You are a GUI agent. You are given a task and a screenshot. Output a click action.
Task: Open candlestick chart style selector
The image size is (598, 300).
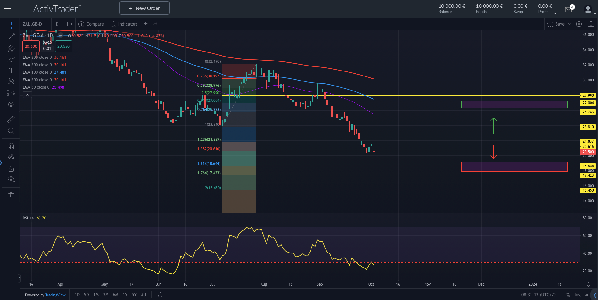click(x=69, y=24)
